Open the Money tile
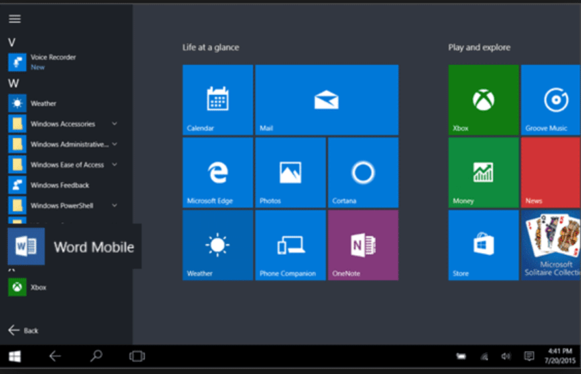The height and width of the screenshot is (374, 581). (483, 172)
